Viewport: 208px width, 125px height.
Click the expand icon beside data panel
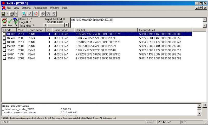(x=205, y=106)
